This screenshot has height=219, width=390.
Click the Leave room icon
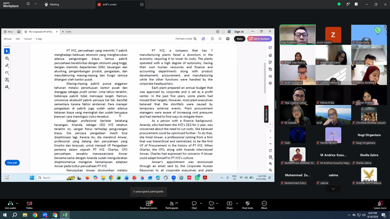point(380,205)
